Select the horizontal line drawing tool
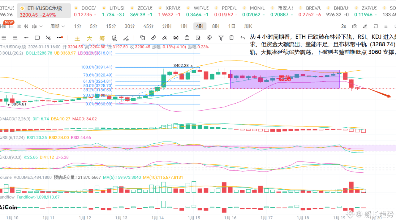The image size is (396, 222). click(26, 38)
